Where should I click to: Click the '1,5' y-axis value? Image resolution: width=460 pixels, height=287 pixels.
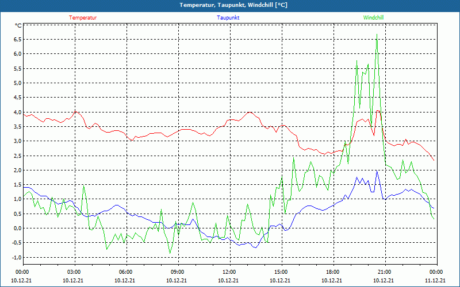pos(18,184)
